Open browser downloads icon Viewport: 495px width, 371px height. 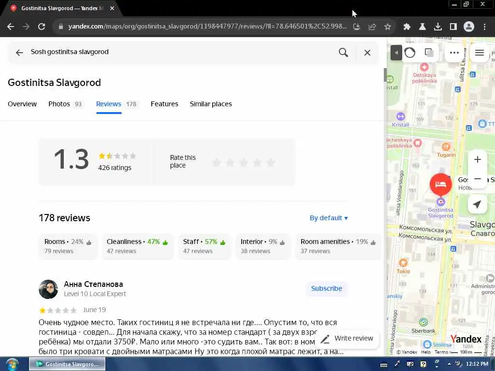pos(437,27)
